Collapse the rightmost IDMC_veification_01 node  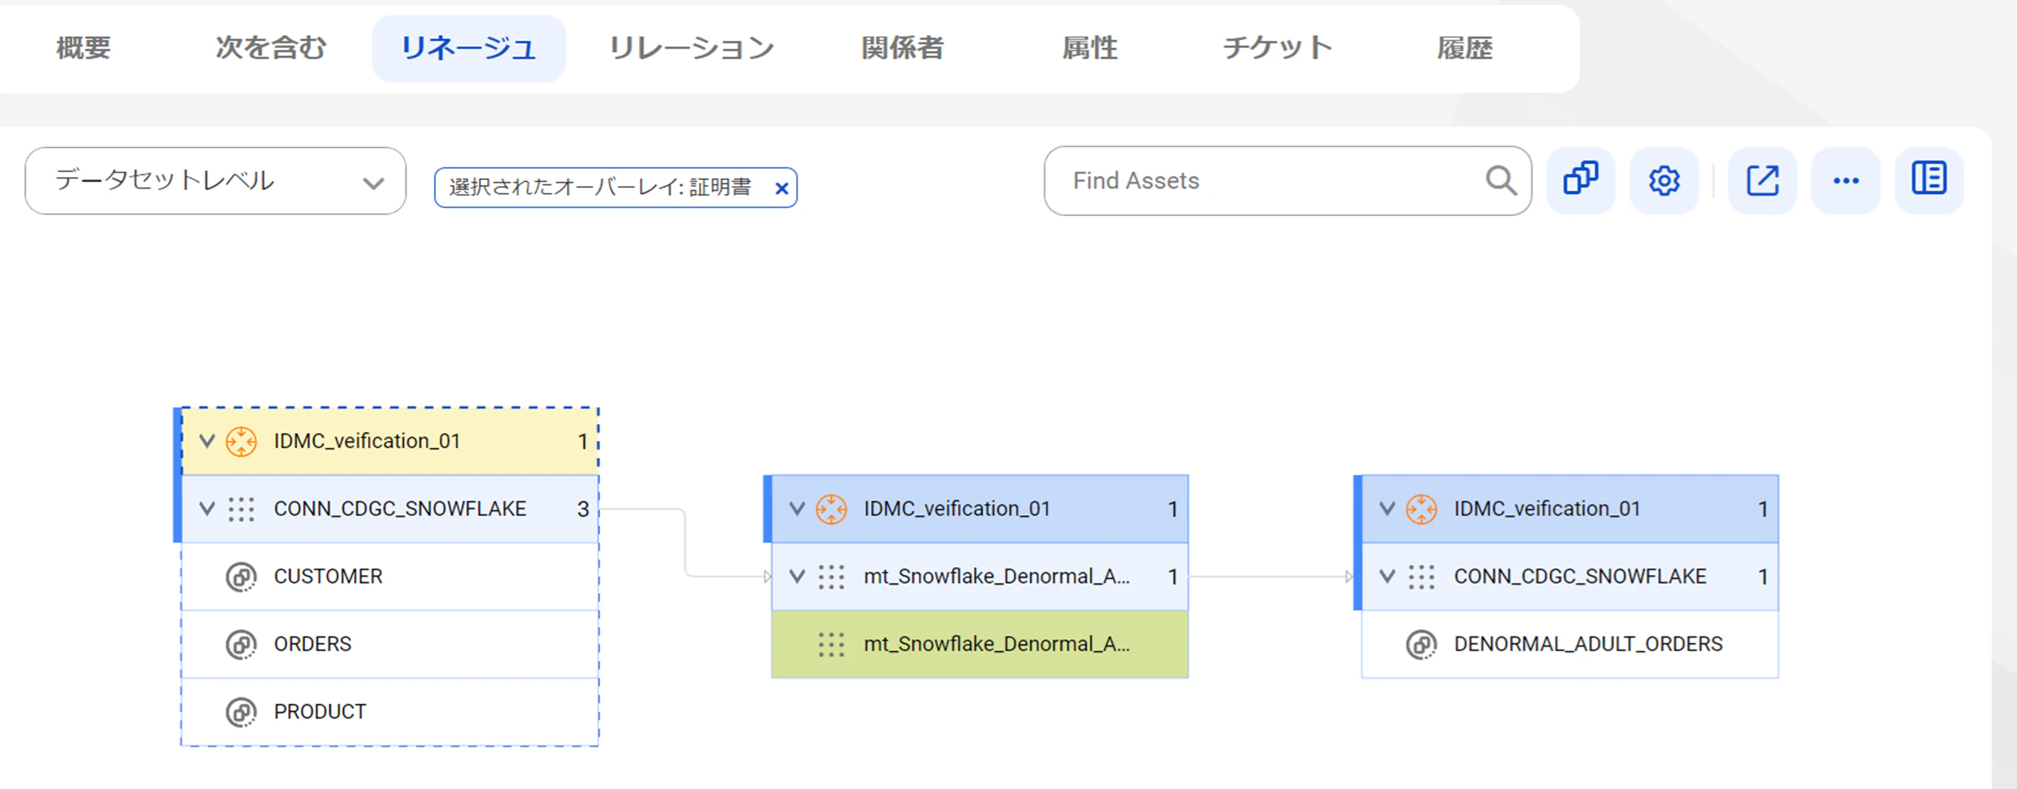1387,508
